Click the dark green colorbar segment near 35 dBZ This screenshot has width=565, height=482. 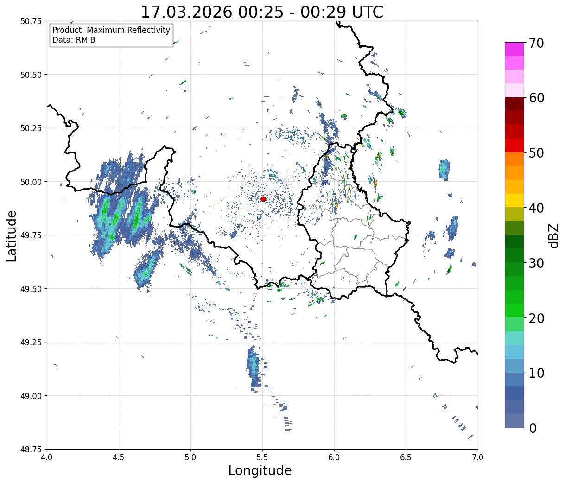tap(514, 241)
